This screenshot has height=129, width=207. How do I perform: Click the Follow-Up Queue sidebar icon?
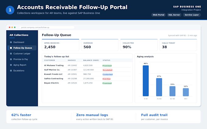click(x=11, y=48)
